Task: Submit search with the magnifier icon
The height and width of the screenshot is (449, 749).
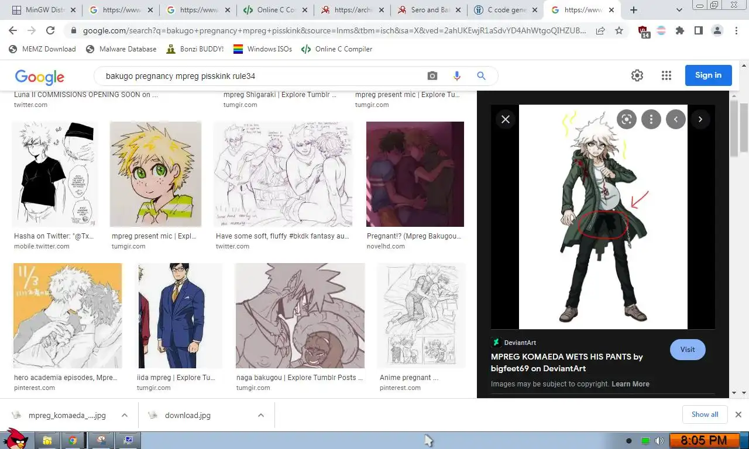Action: click(481, 76)
